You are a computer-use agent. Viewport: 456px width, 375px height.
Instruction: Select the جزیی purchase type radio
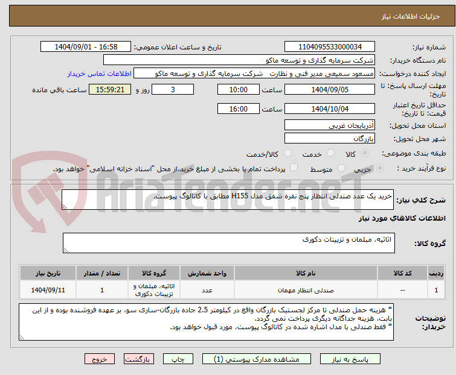[380, 168]
